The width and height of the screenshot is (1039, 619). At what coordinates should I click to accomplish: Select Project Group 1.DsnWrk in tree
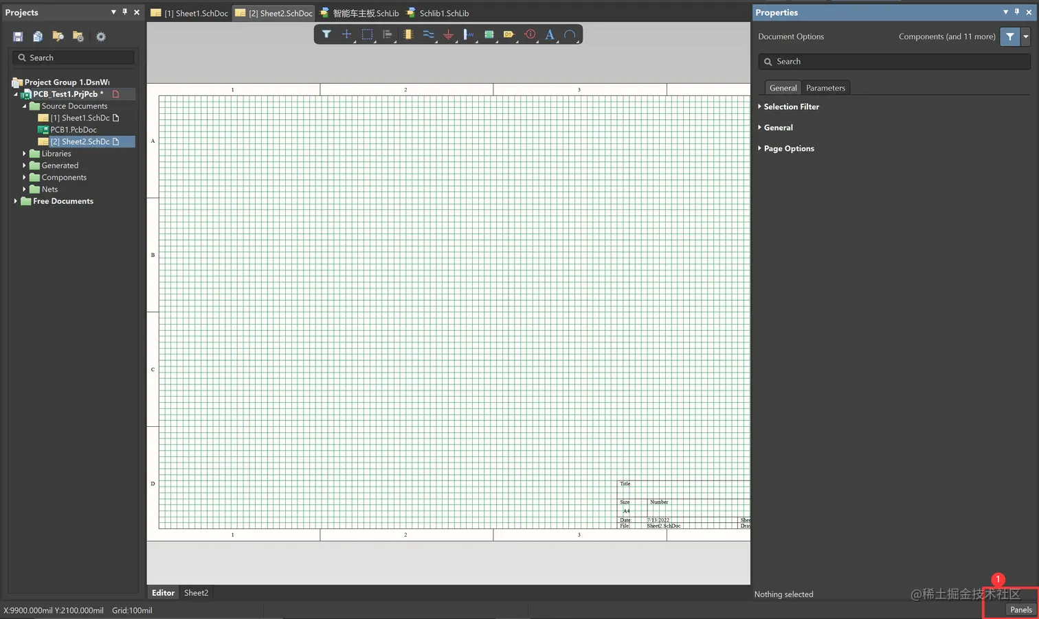click(x=67, y=82)
